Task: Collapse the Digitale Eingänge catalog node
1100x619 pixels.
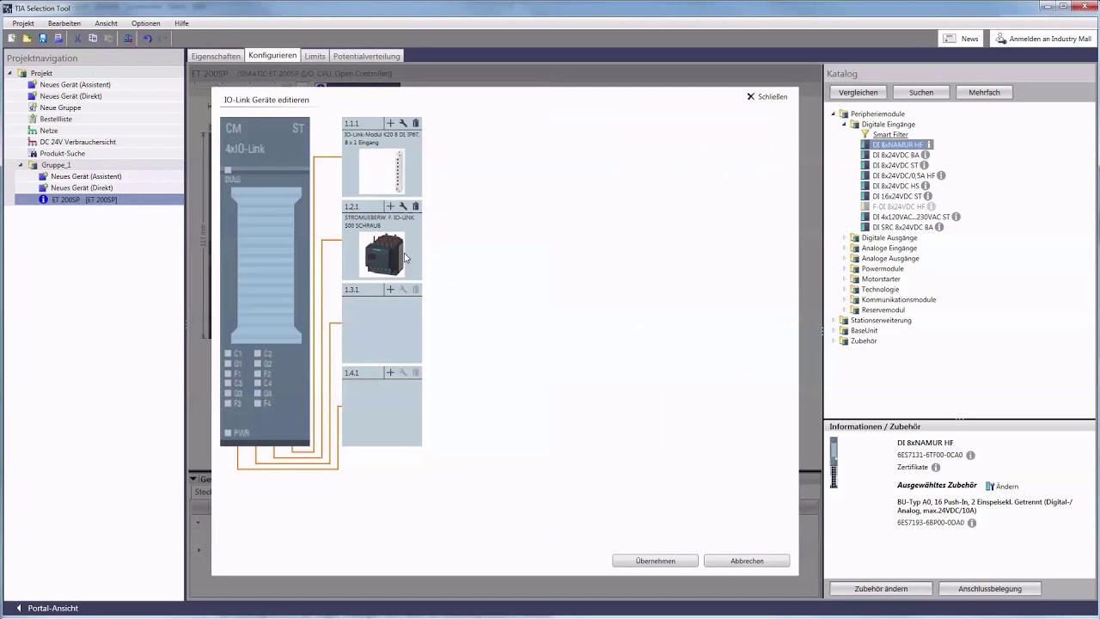Action: [x=844, y=124]
